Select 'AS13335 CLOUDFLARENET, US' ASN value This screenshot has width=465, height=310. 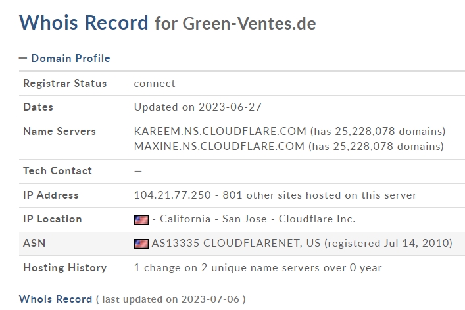click(236, 244)
